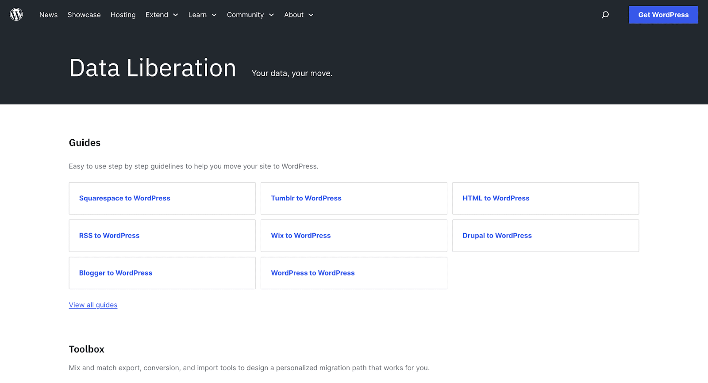Follow the View all guides link

pyautogui.click(x=93, y=305)
